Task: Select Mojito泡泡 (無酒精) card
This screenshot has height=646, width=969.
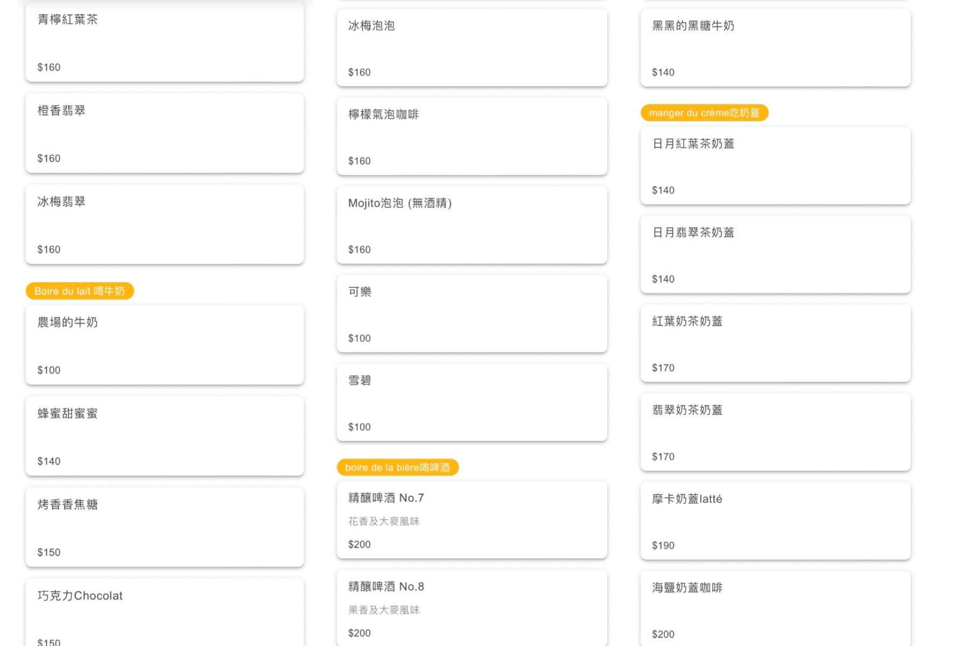Action: click(x=472, y=225)
